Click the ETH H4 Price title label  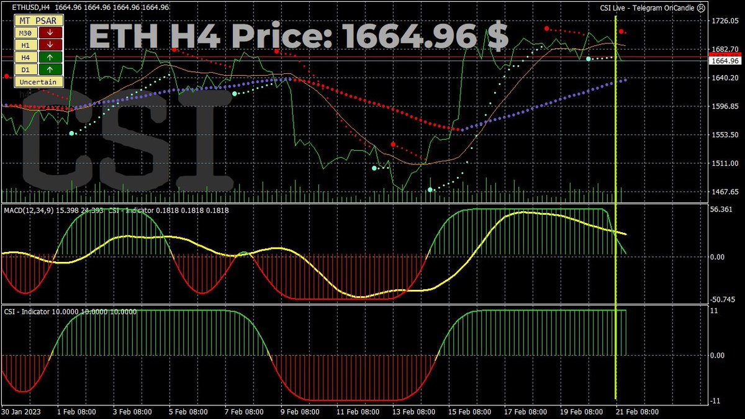coord(300,37)
